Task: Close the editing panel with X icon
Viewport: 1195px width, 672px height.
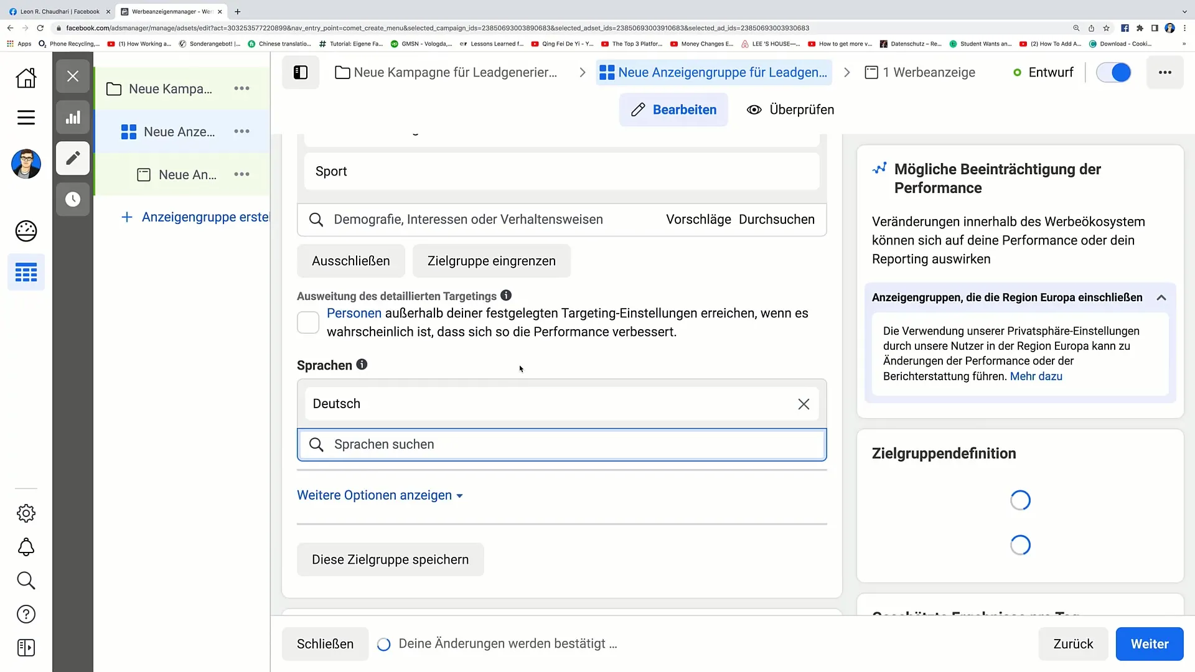Action: click(73, 76)
